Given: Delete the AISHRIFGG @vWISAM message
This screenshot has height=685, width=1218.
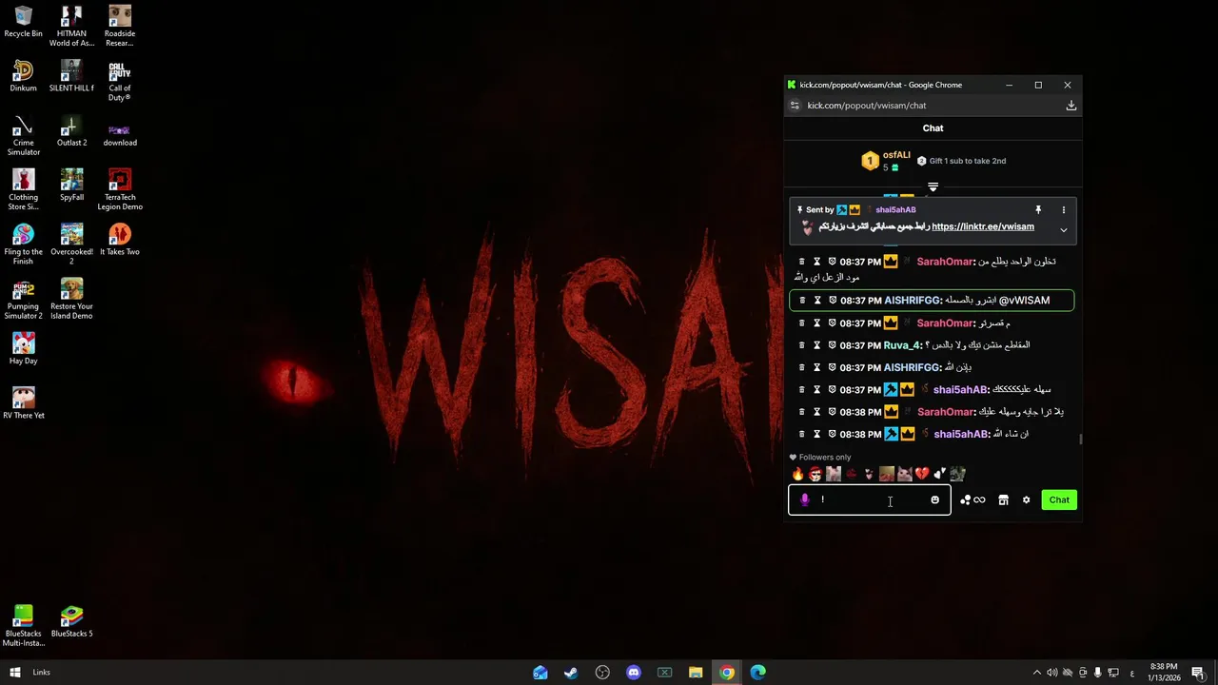Looking at the screenshot, I should [x=801, y=301].
